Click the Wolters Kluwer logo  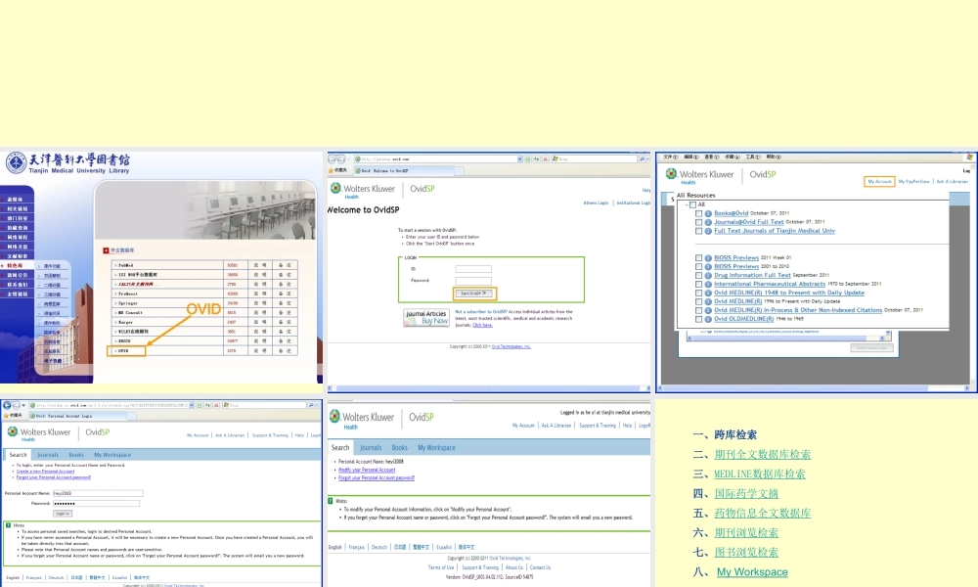(x=364, y=189)
